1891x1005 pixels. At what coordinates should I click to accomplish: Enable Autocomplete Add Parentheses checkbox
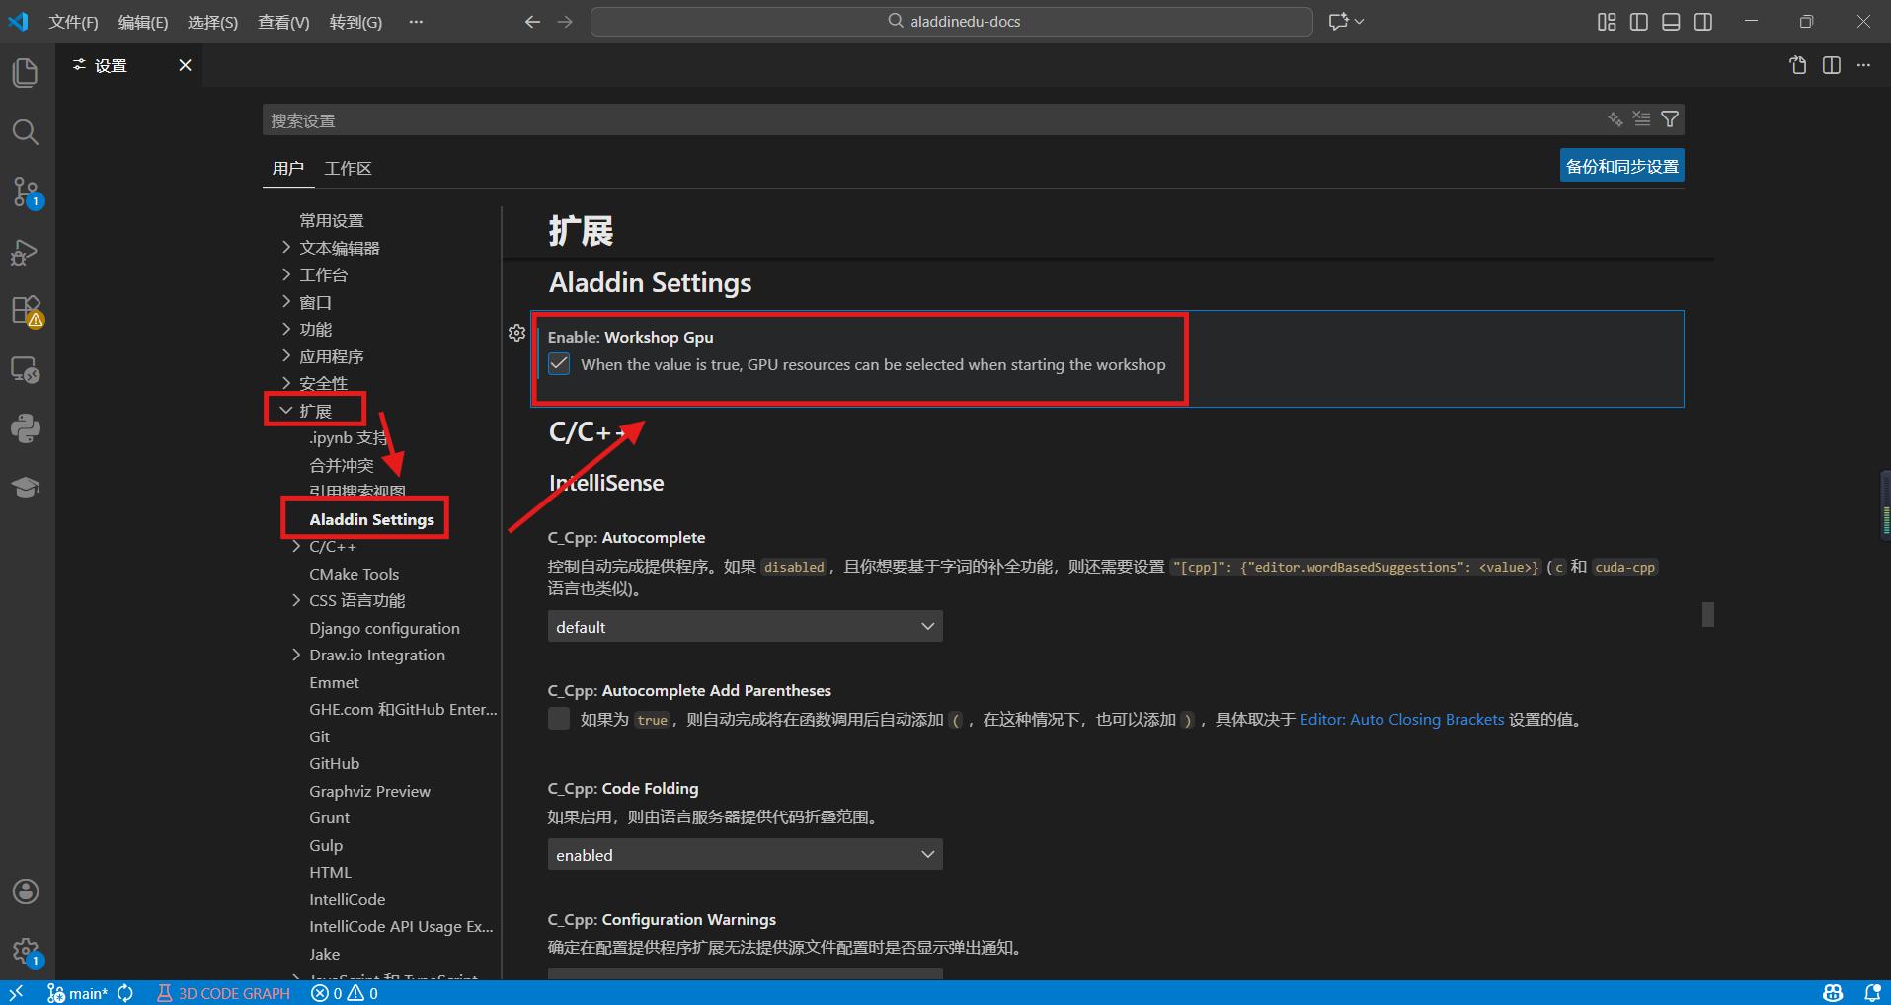pos(559,719)
